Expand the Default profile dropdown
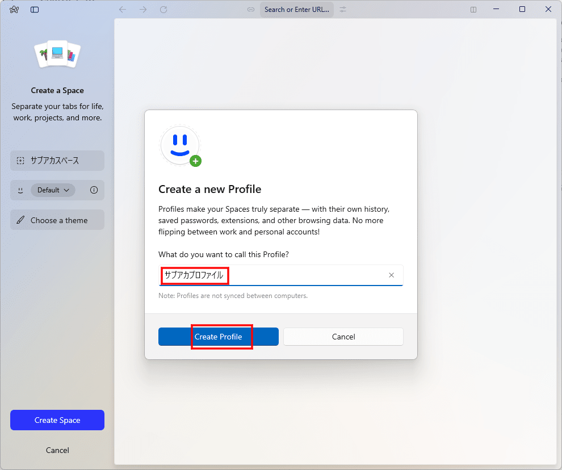The height and width of the screenshot is (470, 562). coord(53,190)
